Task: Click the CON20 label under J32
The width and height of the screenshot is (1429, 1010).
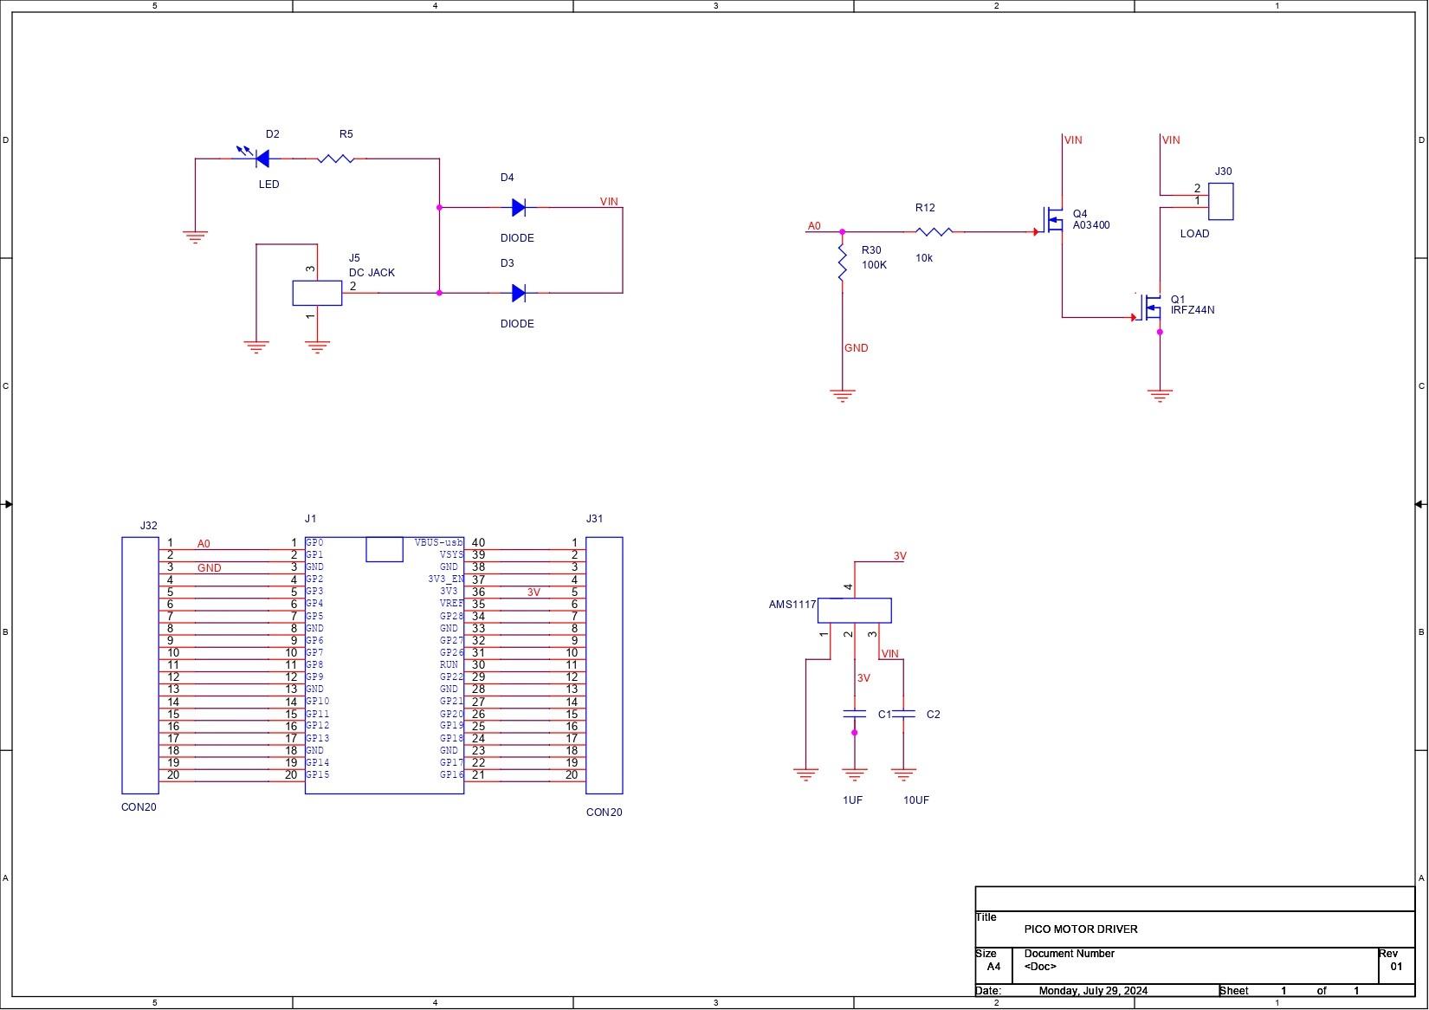Action: coord(139,807)
